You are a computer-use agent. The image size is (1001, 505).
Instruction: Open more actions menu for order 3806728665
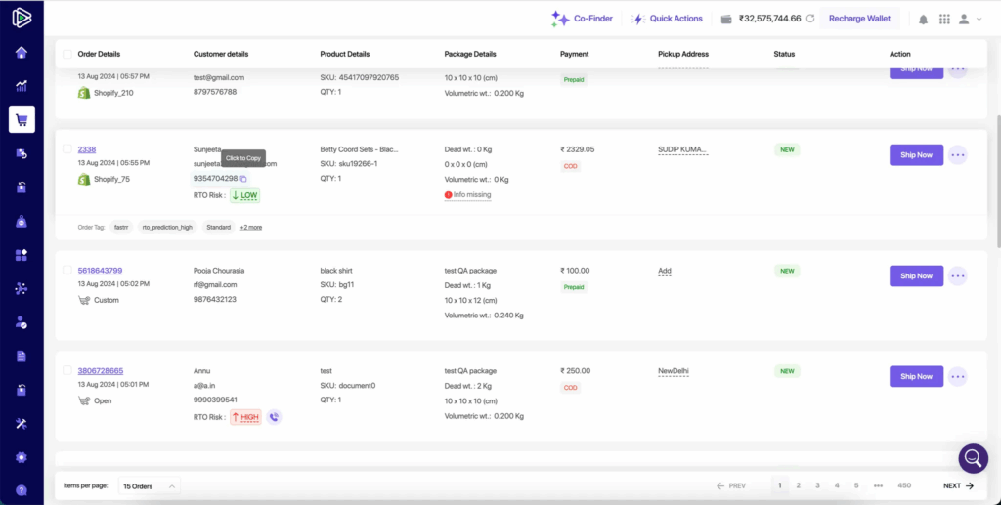[957, 376]
